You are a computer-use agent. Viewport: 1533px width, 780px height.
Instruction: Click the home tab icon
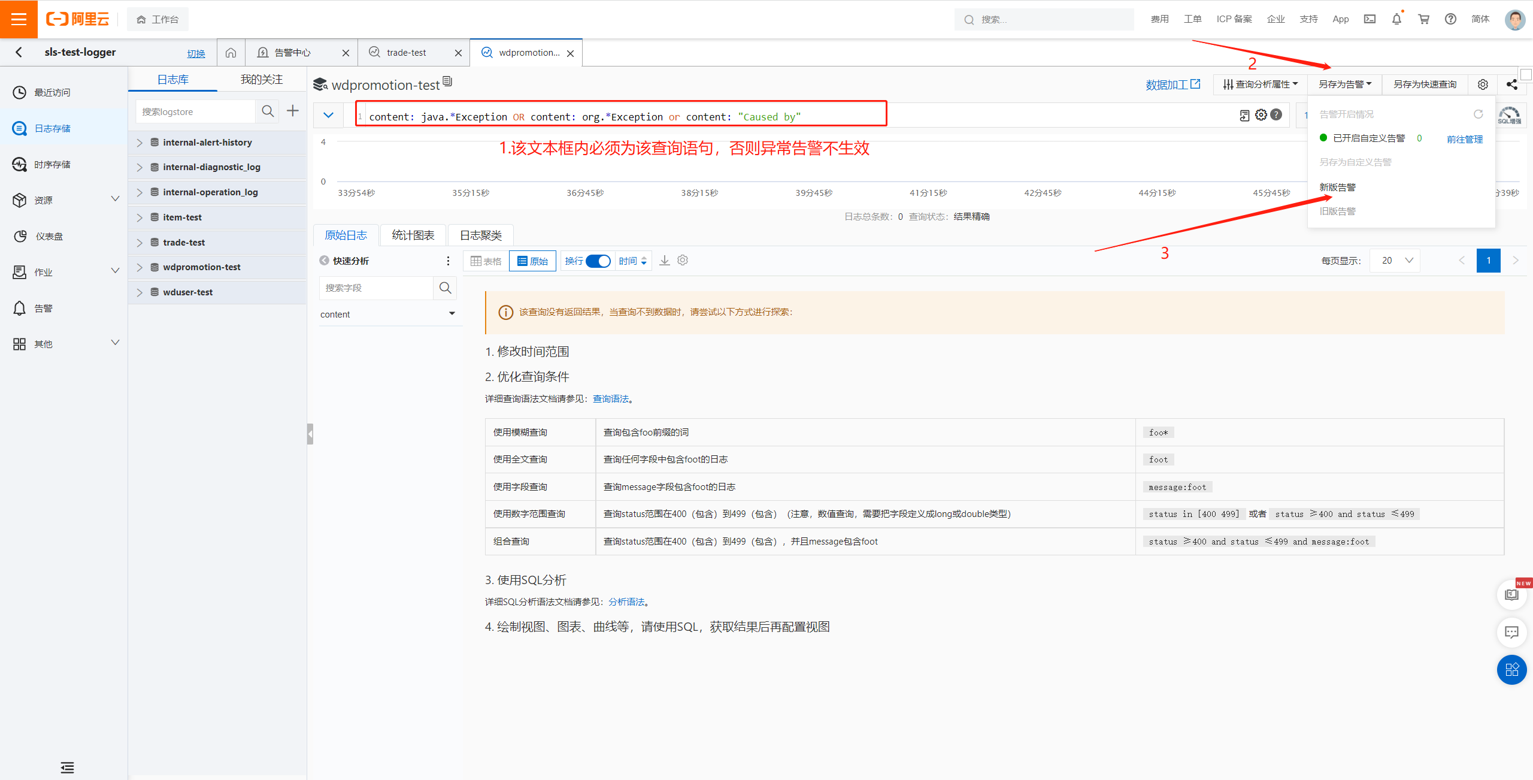(231, 53)
